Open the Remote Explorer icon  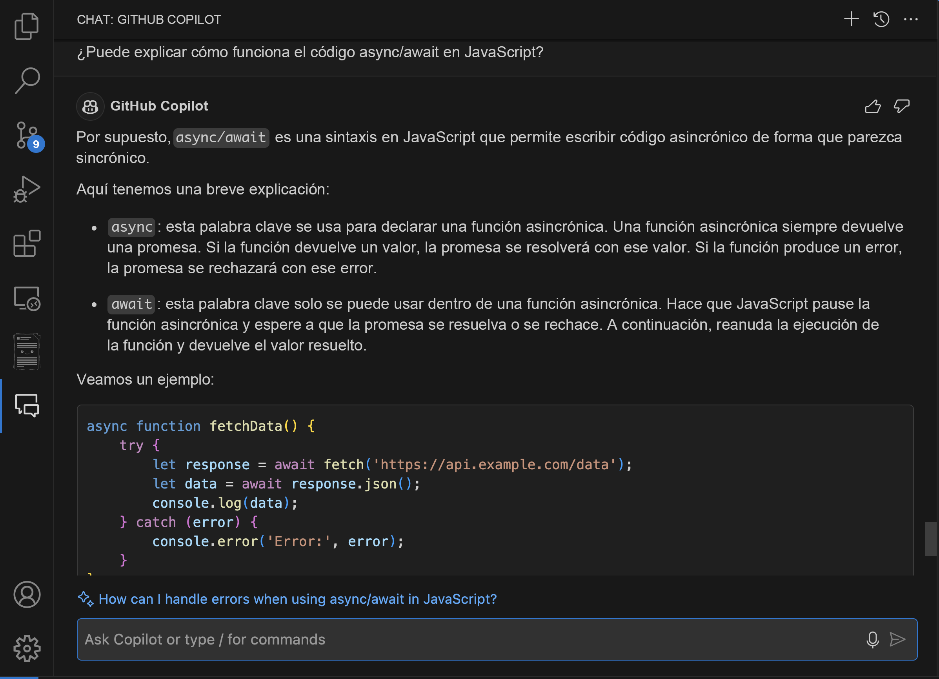click(27, 298)
